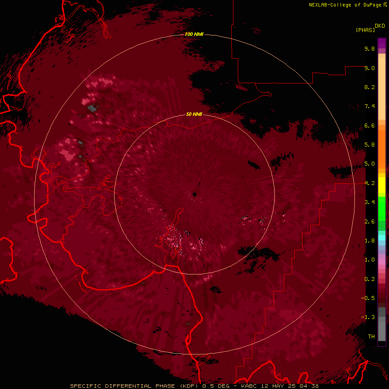Image resolution: width=389 pixels, height=389 pixels.
Task: Click the -0.5 value on color scale
Action: point(368,298)
